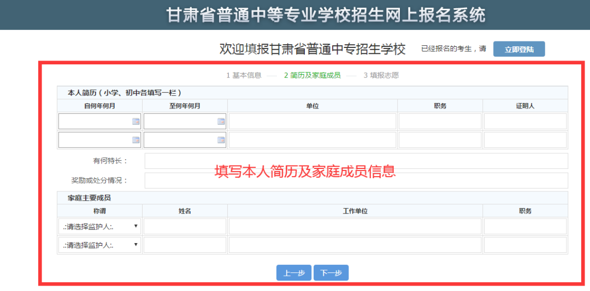Click second row 单位 field in resume table
This screenshot has height=291, width=590.
pyautogui.click(x=312, y=140)
